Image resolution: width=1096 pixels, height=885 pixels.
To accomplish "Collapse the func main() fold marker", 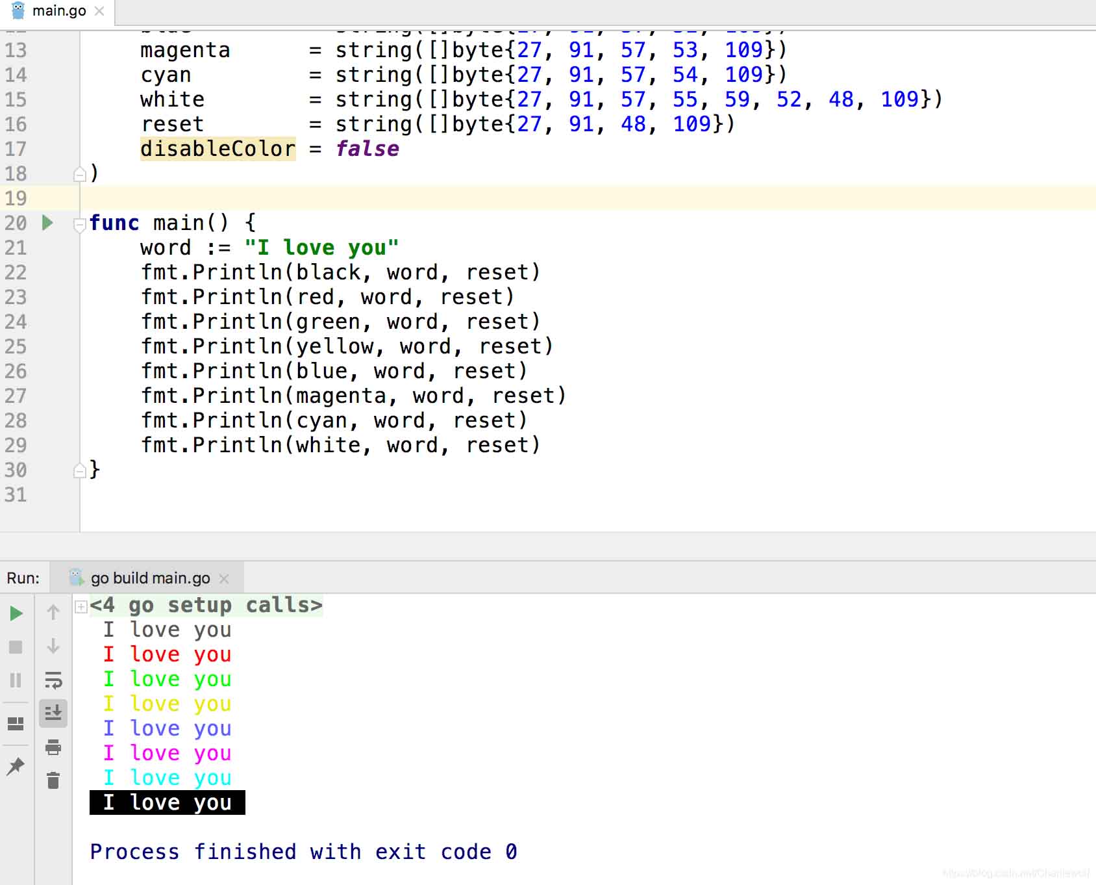I will click(x=80, y=225).
